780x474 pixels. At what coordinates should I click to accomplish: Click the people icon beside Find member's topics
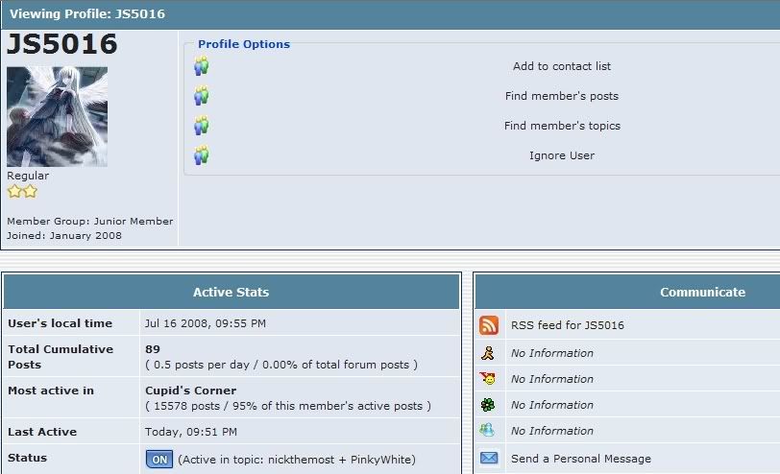pyautogui.click(x=201, y=126)
